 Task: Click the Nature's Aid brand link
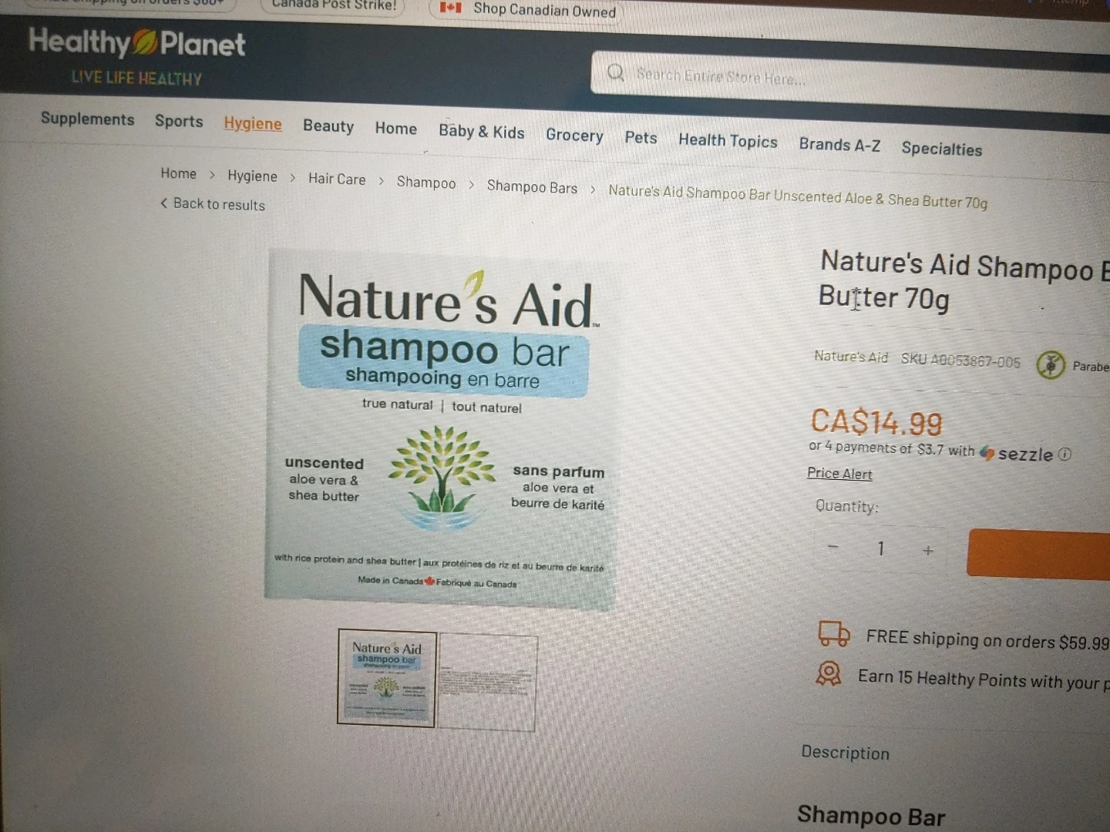[851, 357]
